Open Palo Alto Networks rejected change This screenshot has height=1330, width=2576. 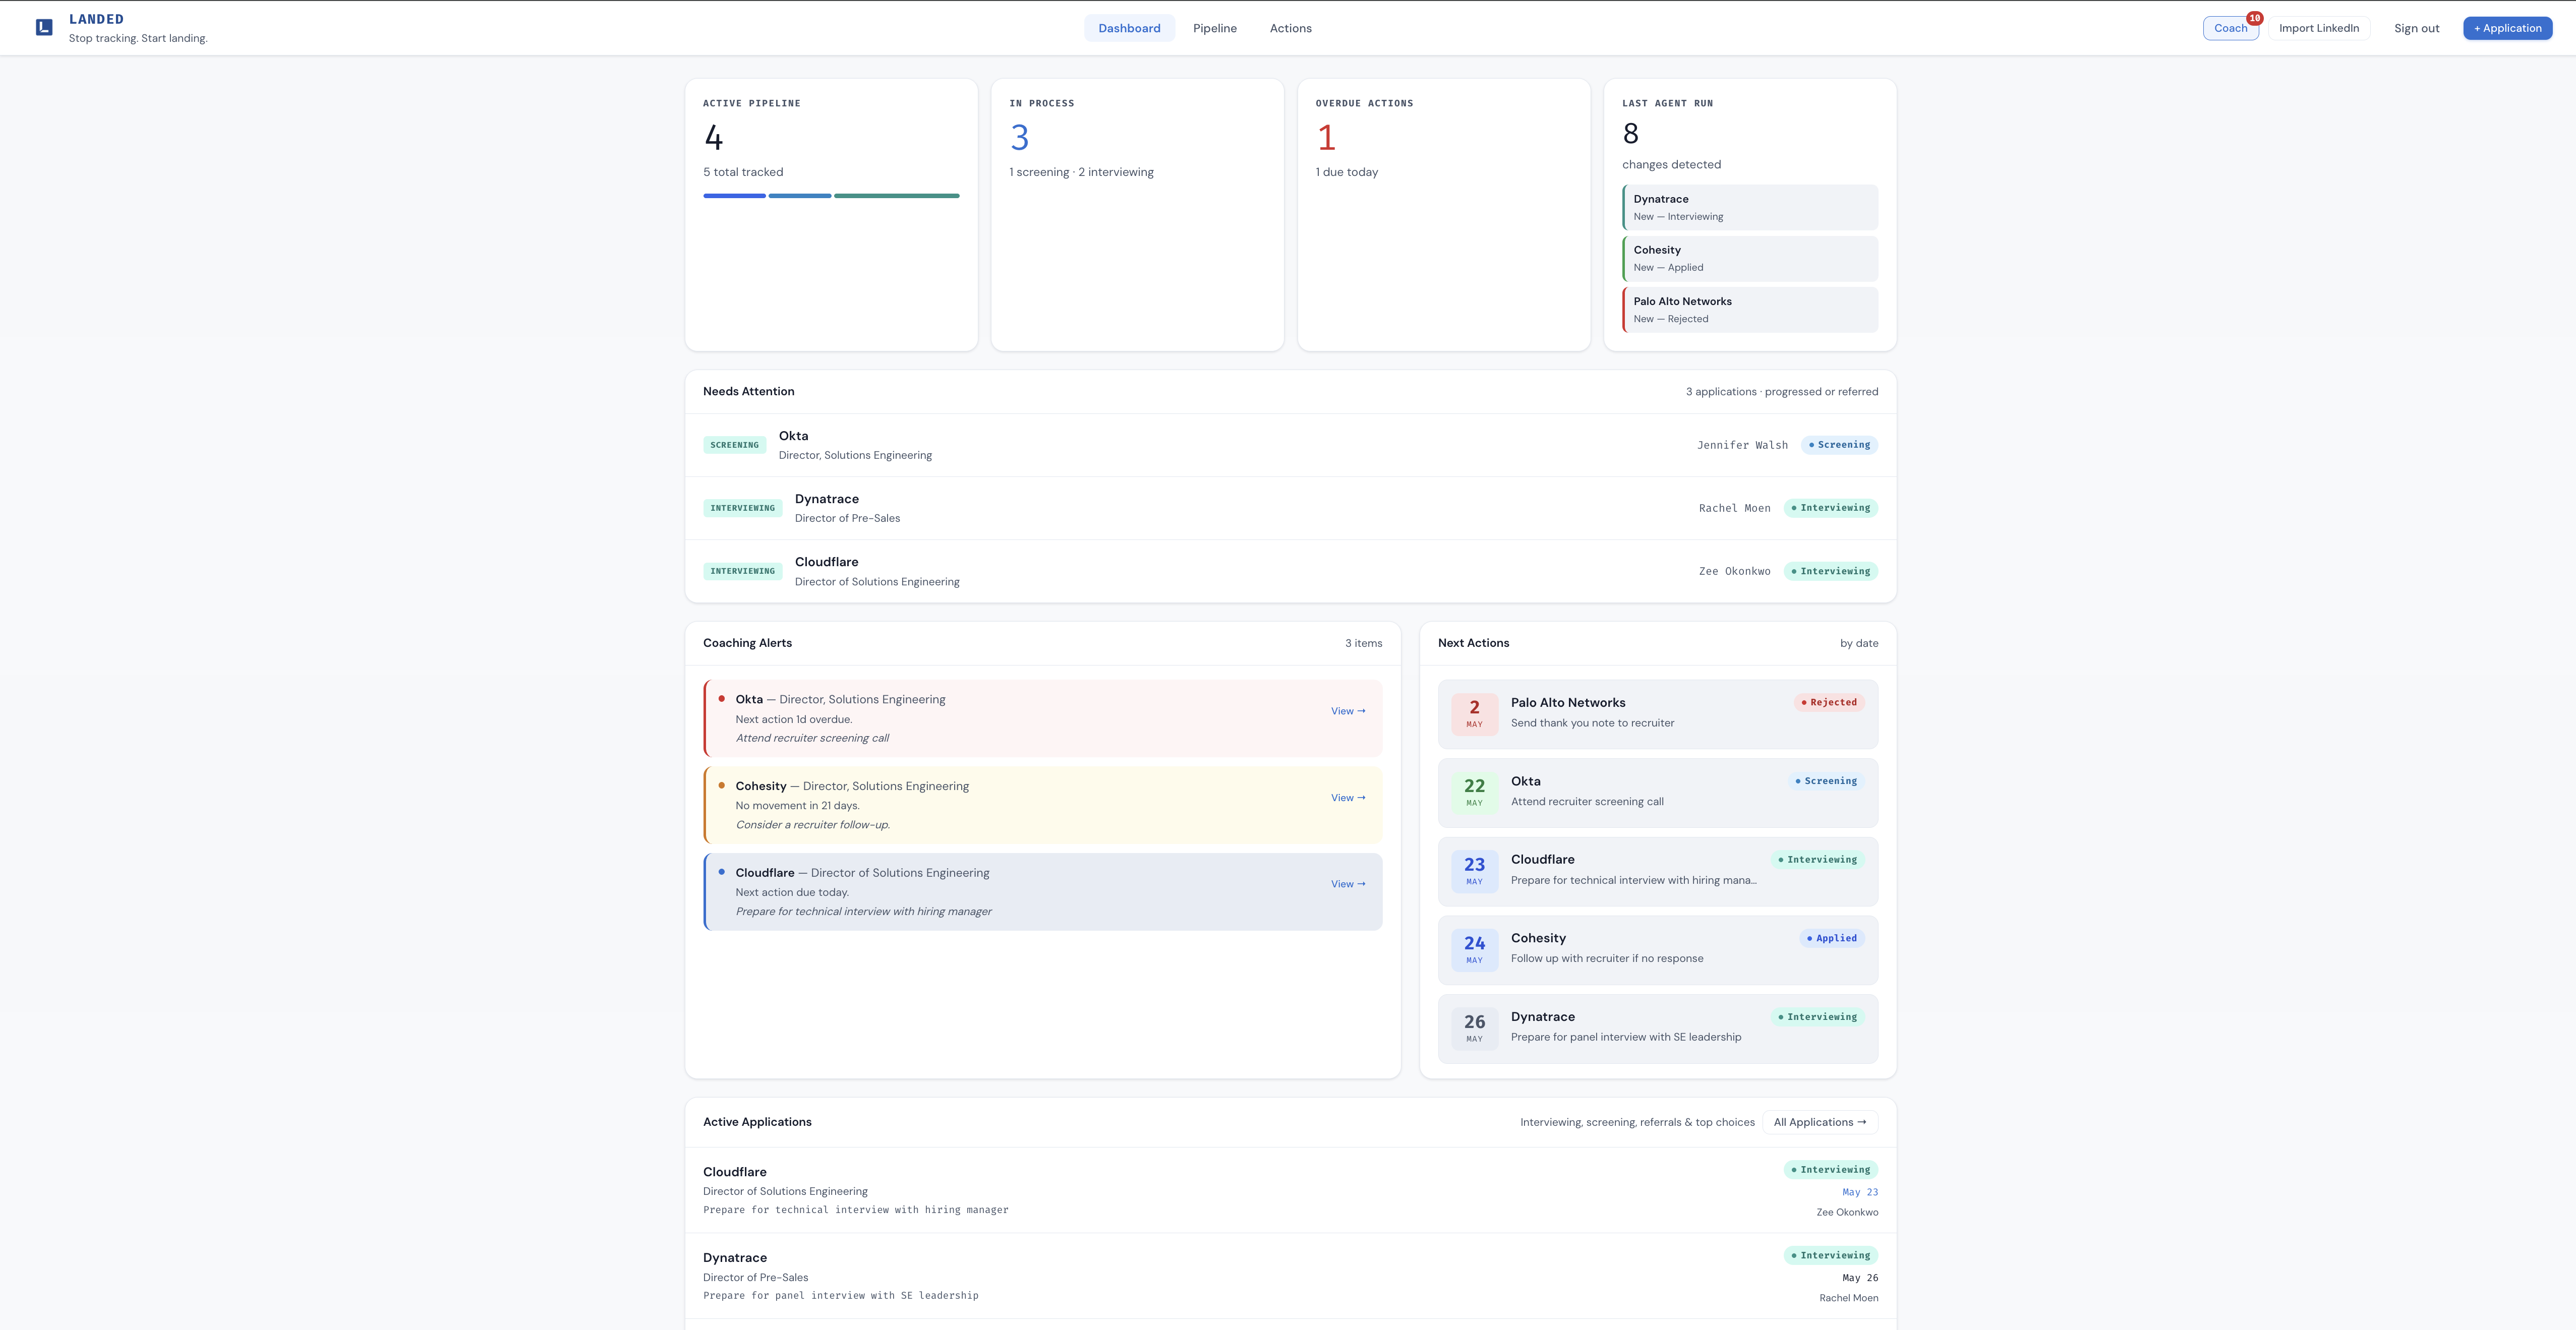pos(1749,310)
